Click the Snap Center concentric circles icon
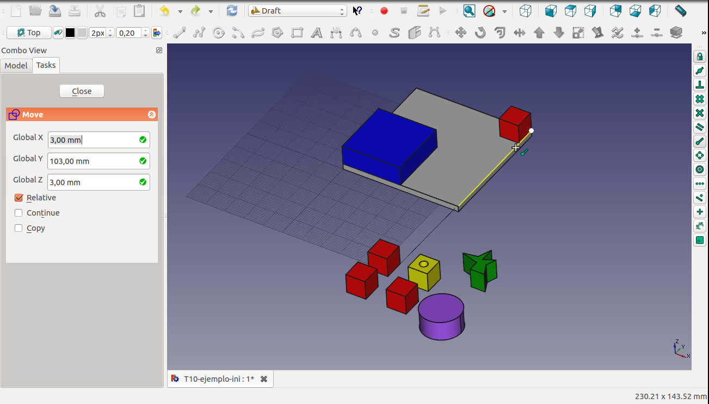The height and width of the screenshot is (404, 709). [700, 170]
